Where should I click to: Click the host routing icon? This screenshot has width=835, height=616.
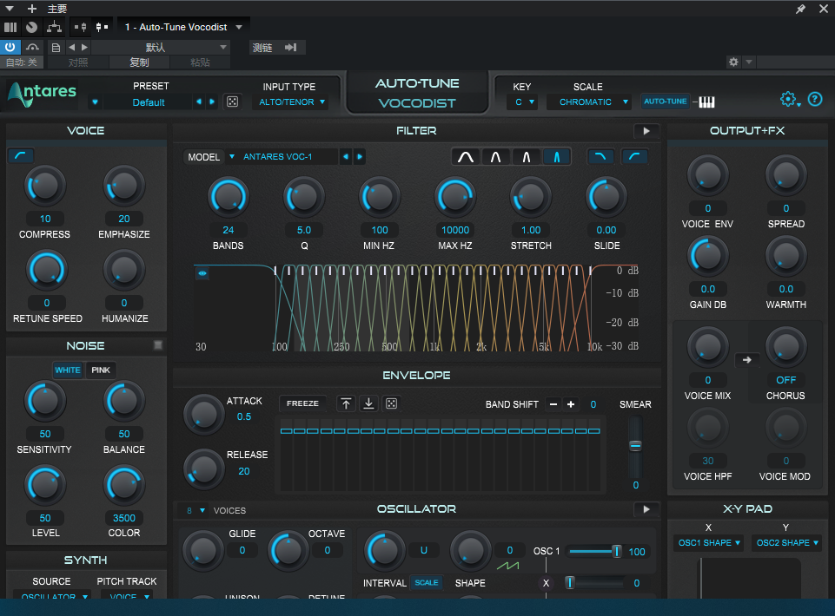tap(55, 27)
